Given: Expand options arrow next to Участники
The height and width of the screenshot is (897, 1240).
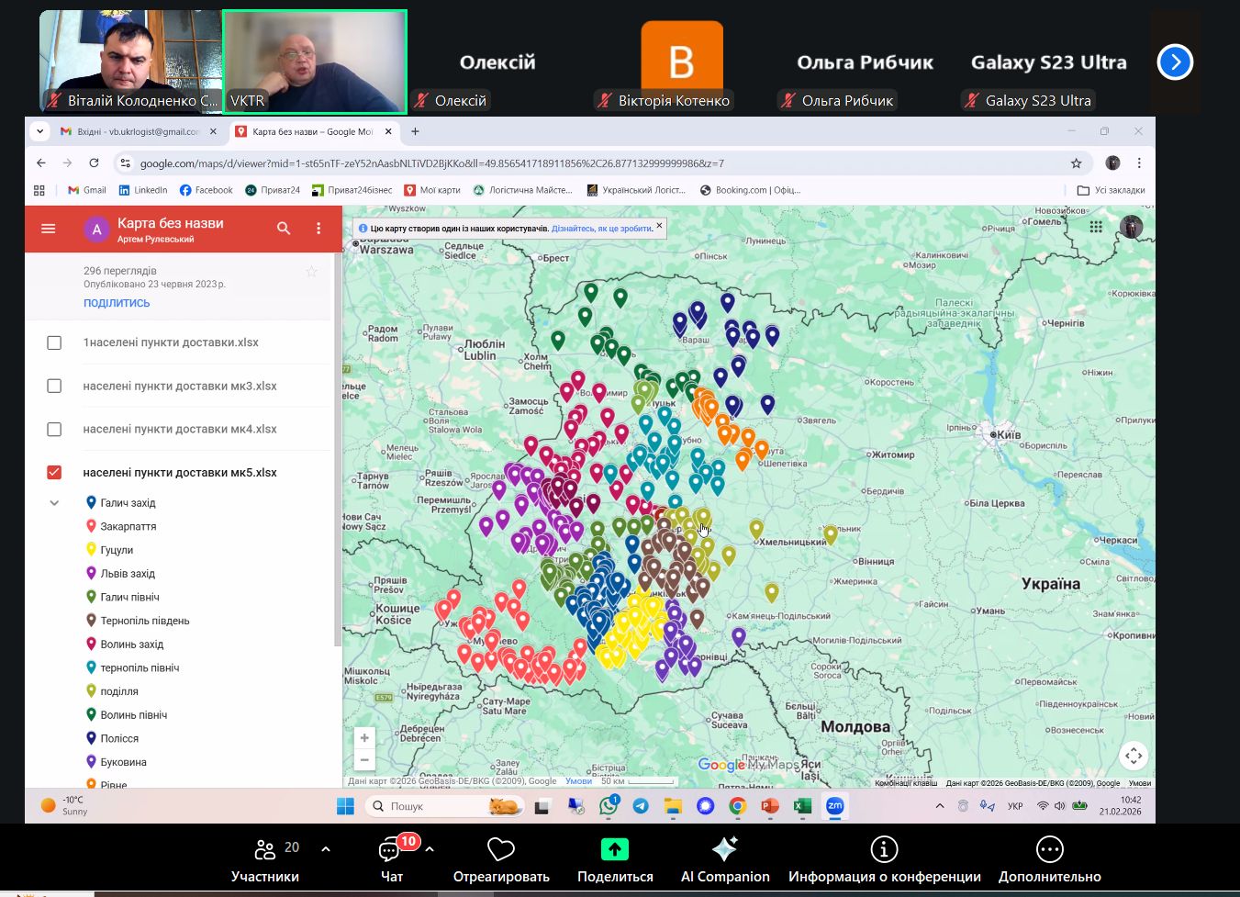Looking at the screenshot, I should 326,849.
